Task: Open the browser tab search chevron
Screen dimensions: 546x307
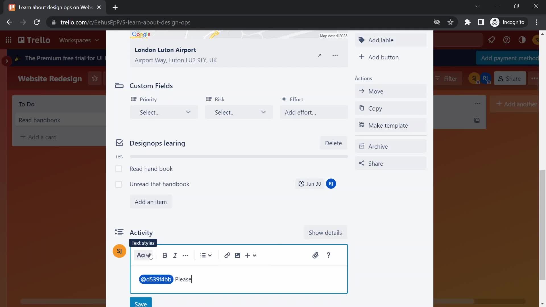Action: click(477, 6)
